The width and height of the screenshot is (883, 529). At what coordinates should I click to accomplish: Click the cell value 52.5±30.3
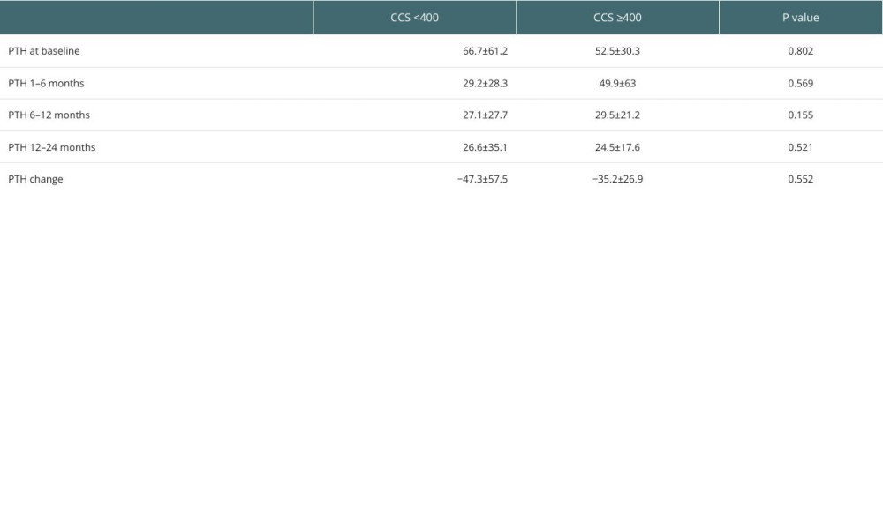617,50
